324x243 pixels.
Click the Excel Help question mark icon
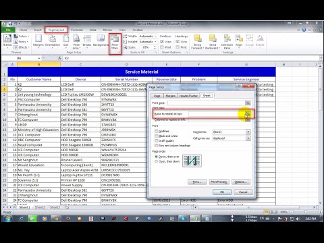click(x=304, y=30)
